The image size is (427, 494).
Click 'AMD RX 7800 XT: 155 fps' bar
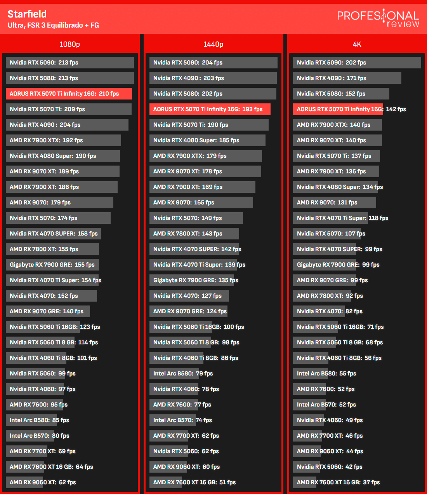(52, 249)
